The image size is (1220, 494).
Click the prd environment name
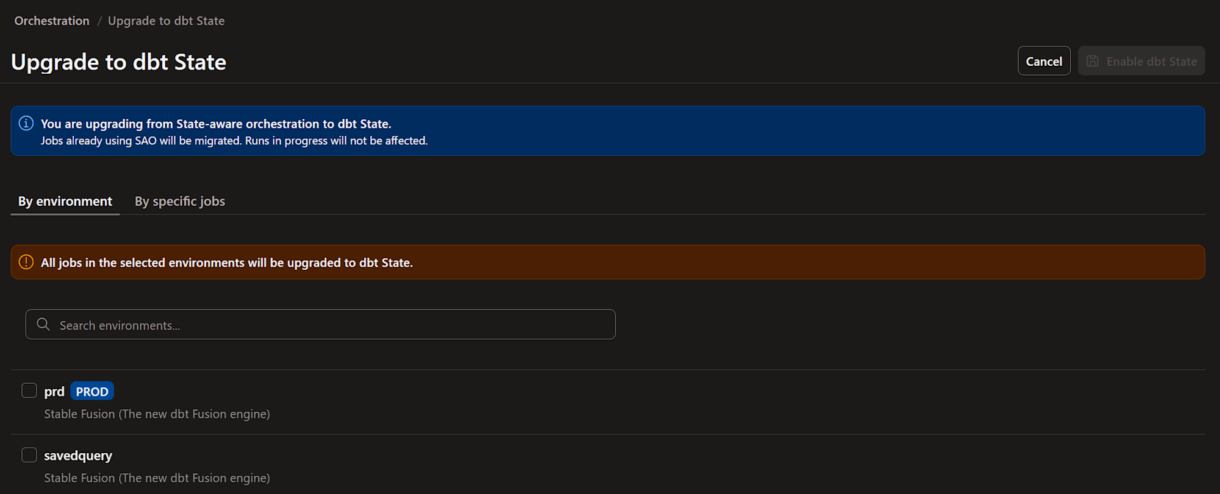[x=54, y=392]
